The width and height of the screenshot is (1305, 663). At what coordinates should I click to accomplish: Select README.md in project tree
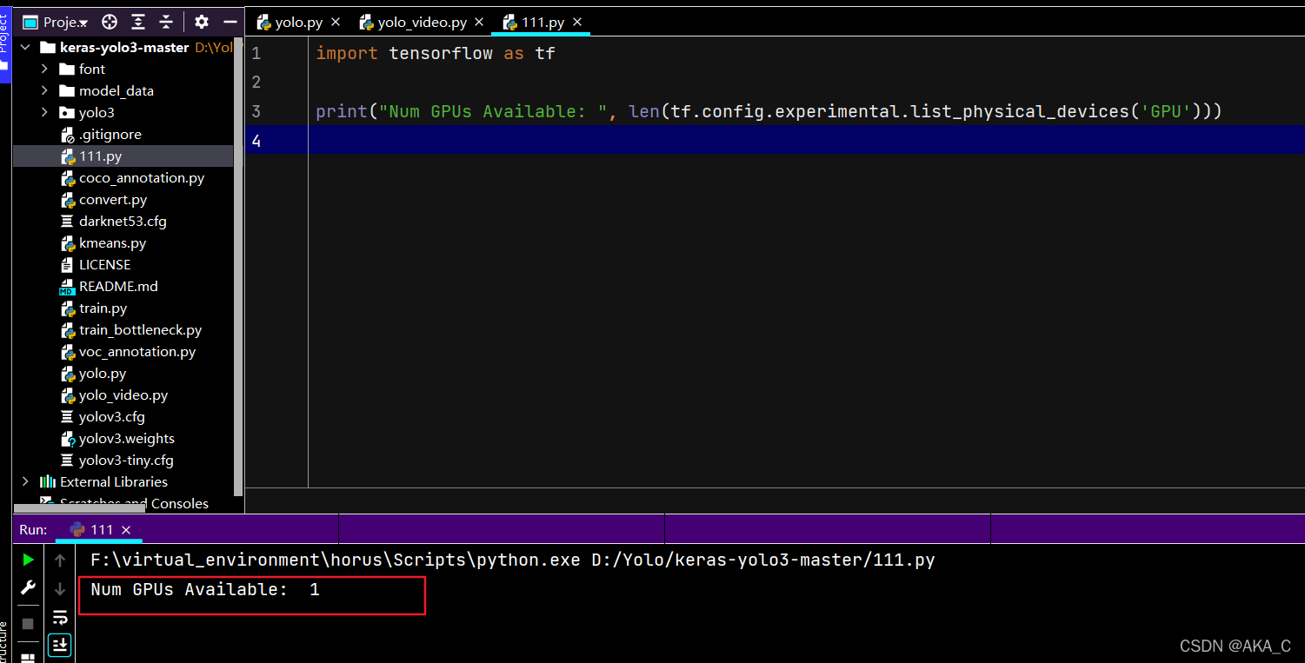click(x=118, y=286)
